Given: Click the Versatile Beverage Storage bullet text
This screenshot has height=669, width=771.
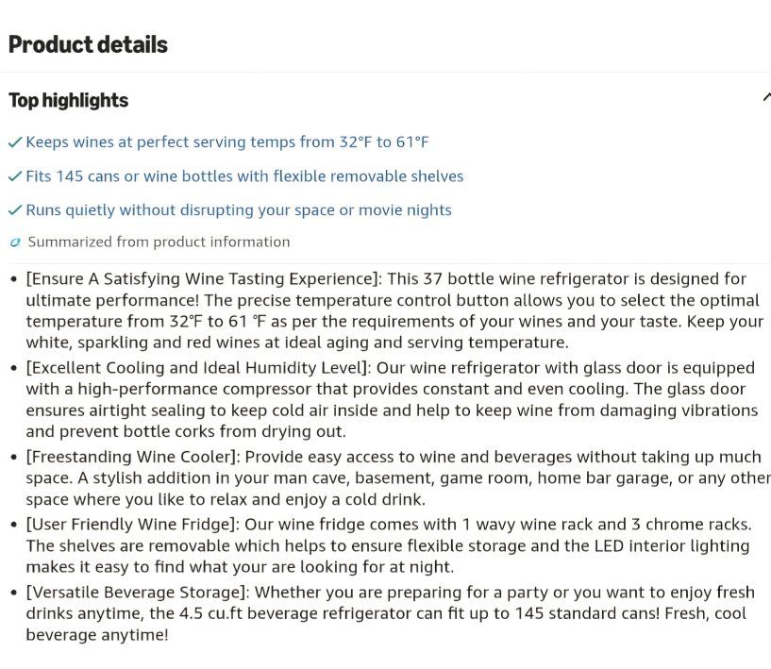Looking at the screenshot, I should tap(390, 613).
